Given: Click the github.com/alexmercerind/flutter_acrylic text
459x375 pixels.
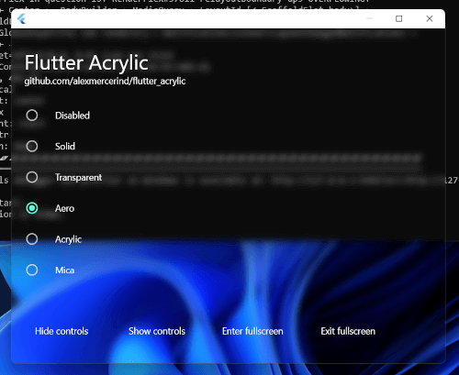Looking at the screenshot, I should [105, 82].
